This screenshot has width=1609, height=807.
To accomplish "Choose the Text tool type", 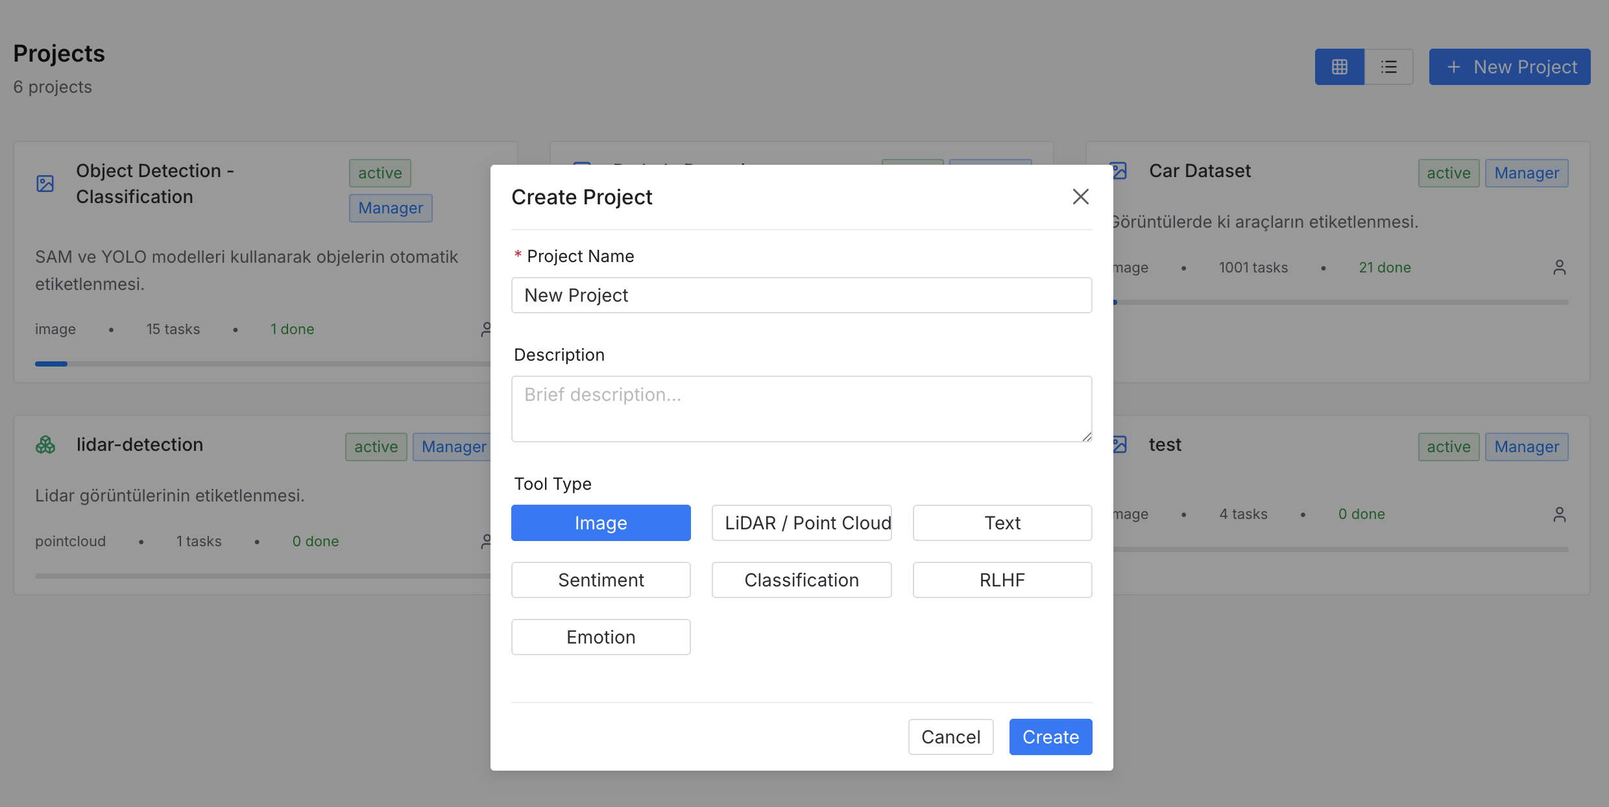I will 1002,523.
